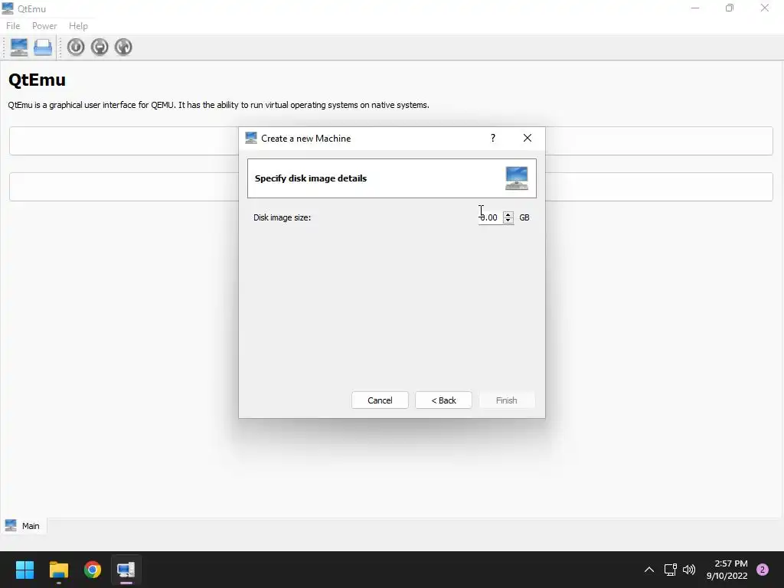Click the Create a new Machine title icon
The image size is (784, 588).
click(251, 138)
